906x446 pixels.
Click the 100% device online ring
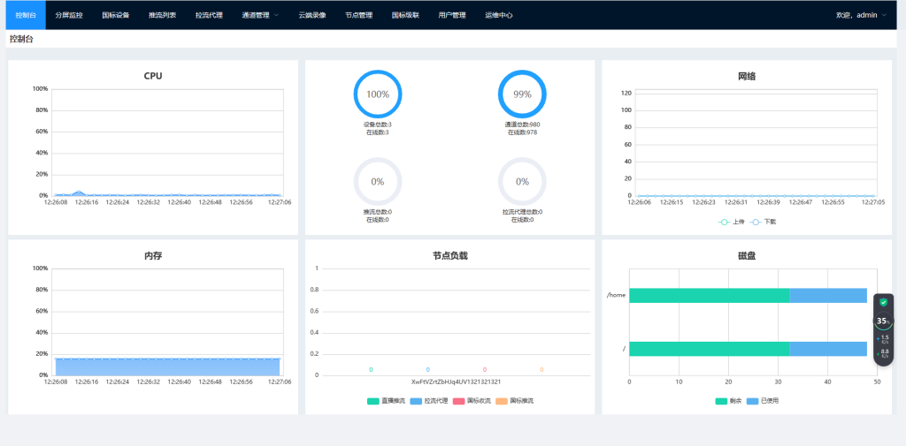pos(378,94)
